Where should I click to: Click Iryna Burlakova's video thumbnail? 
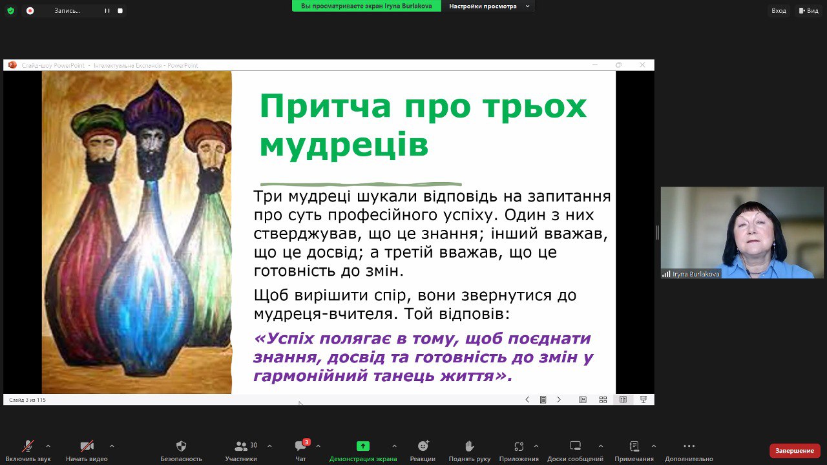[742, 232]
